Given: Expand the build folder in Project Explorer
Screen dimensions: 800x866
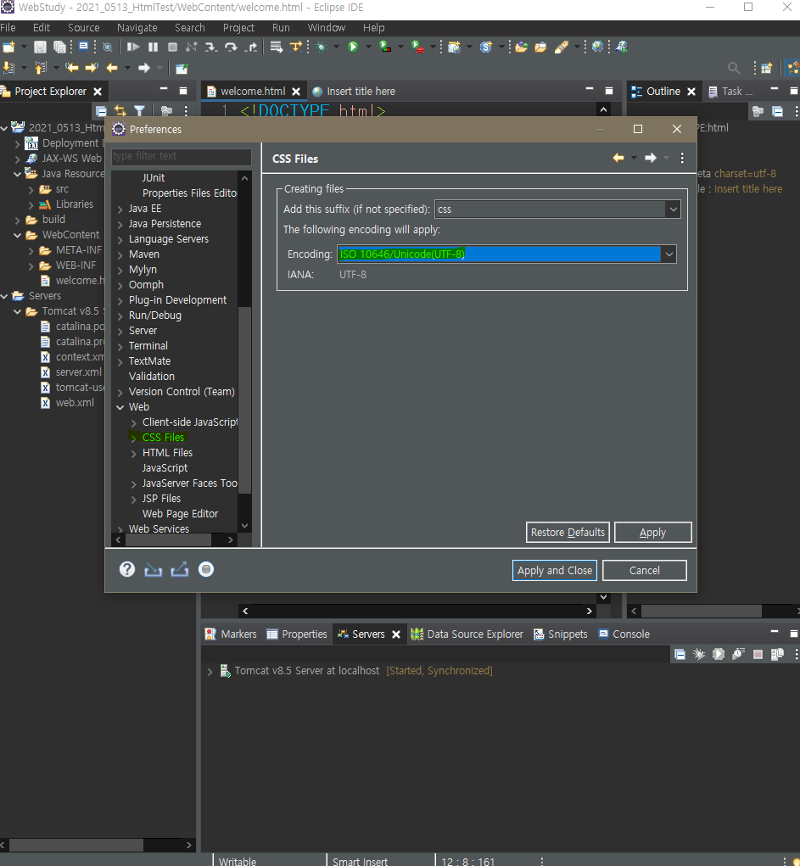Looking at the screenshot, I should [x=18, y=221].
